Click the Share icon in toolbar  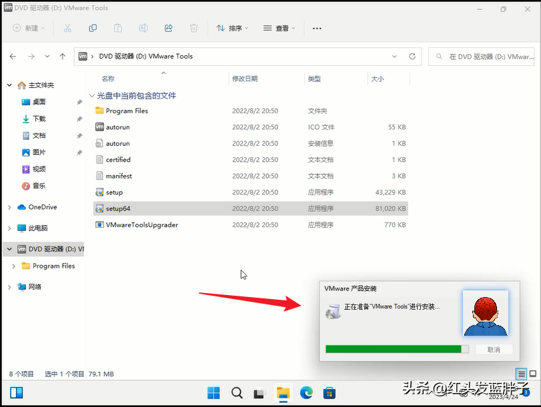click(168, 28)
